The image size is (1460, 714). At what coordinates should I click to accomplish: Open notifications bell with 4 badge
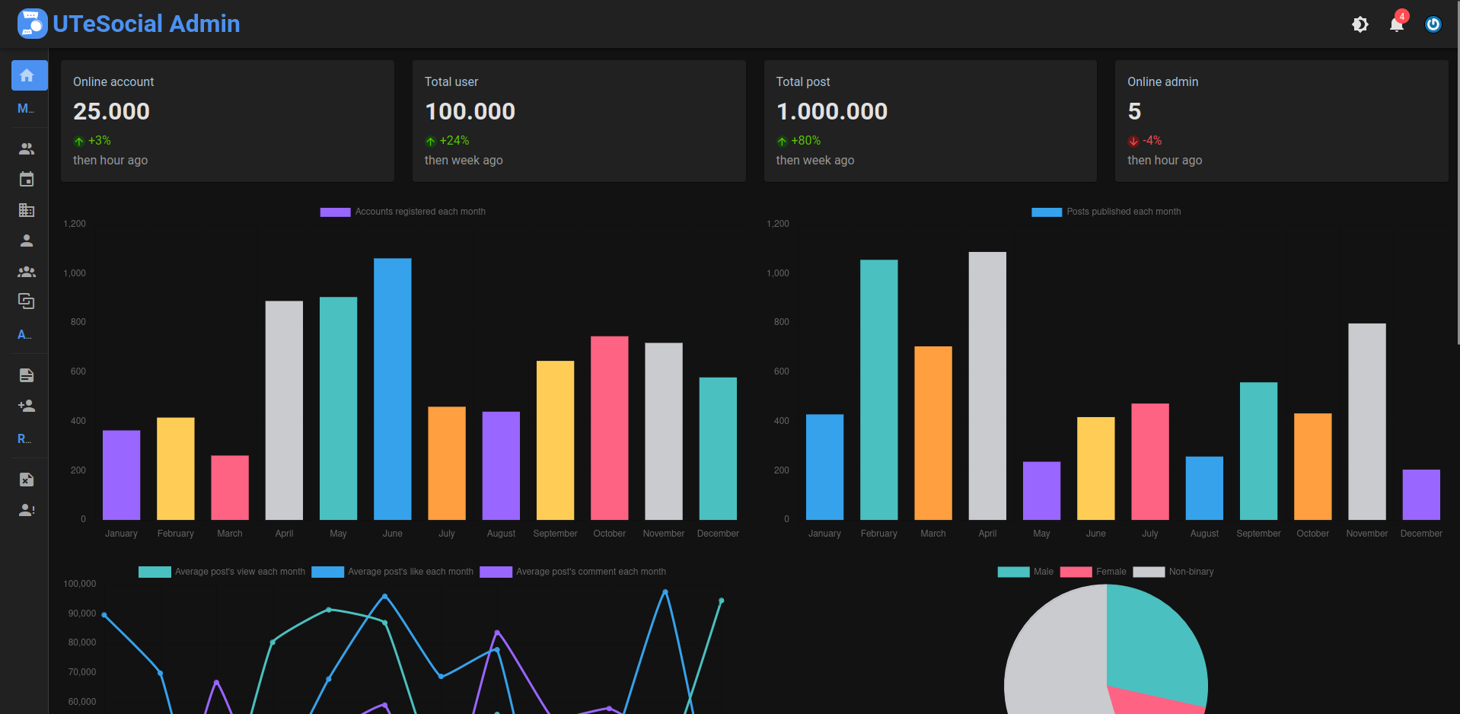tap(1396, 24)
